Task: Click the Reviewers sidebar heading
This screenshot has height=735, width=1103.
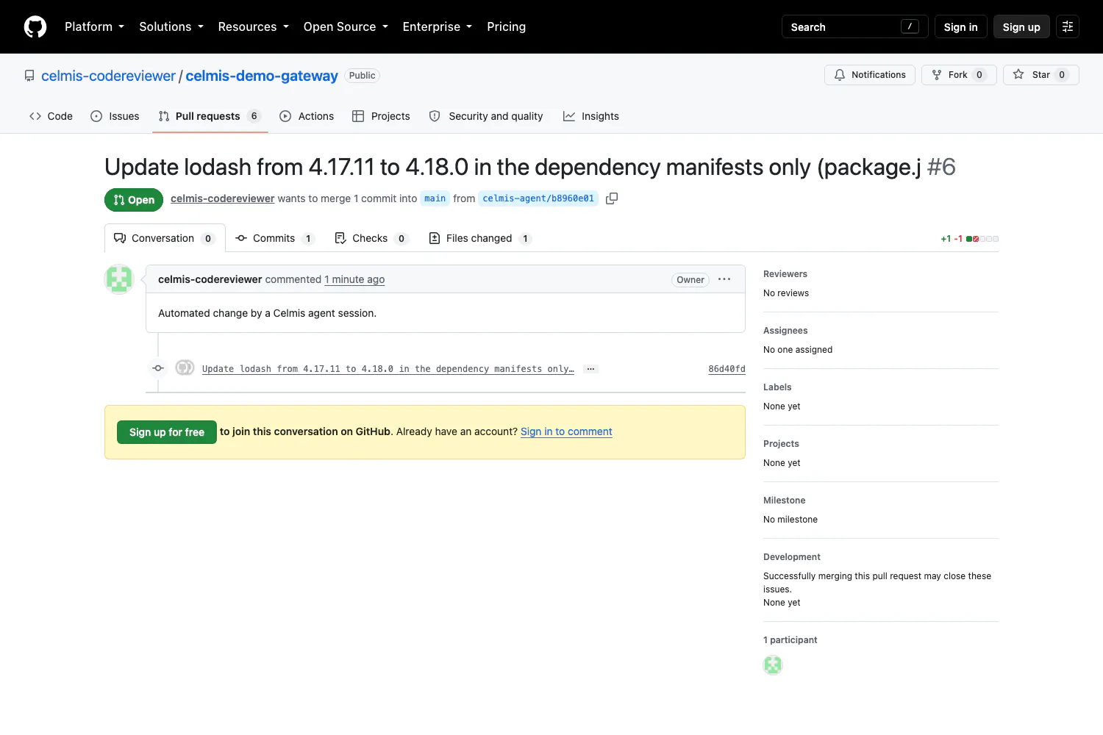Action: tap(785, 274)
